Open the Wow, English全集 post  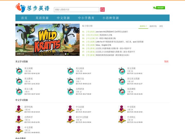tap(104, 45)
